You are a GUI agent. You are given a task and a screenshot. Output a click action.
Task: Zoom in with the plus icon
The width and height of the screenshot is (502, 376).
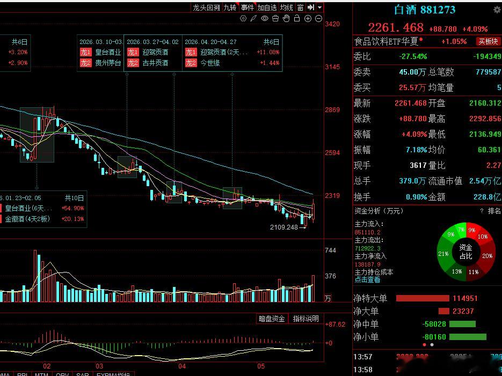[x=308, y=19]
